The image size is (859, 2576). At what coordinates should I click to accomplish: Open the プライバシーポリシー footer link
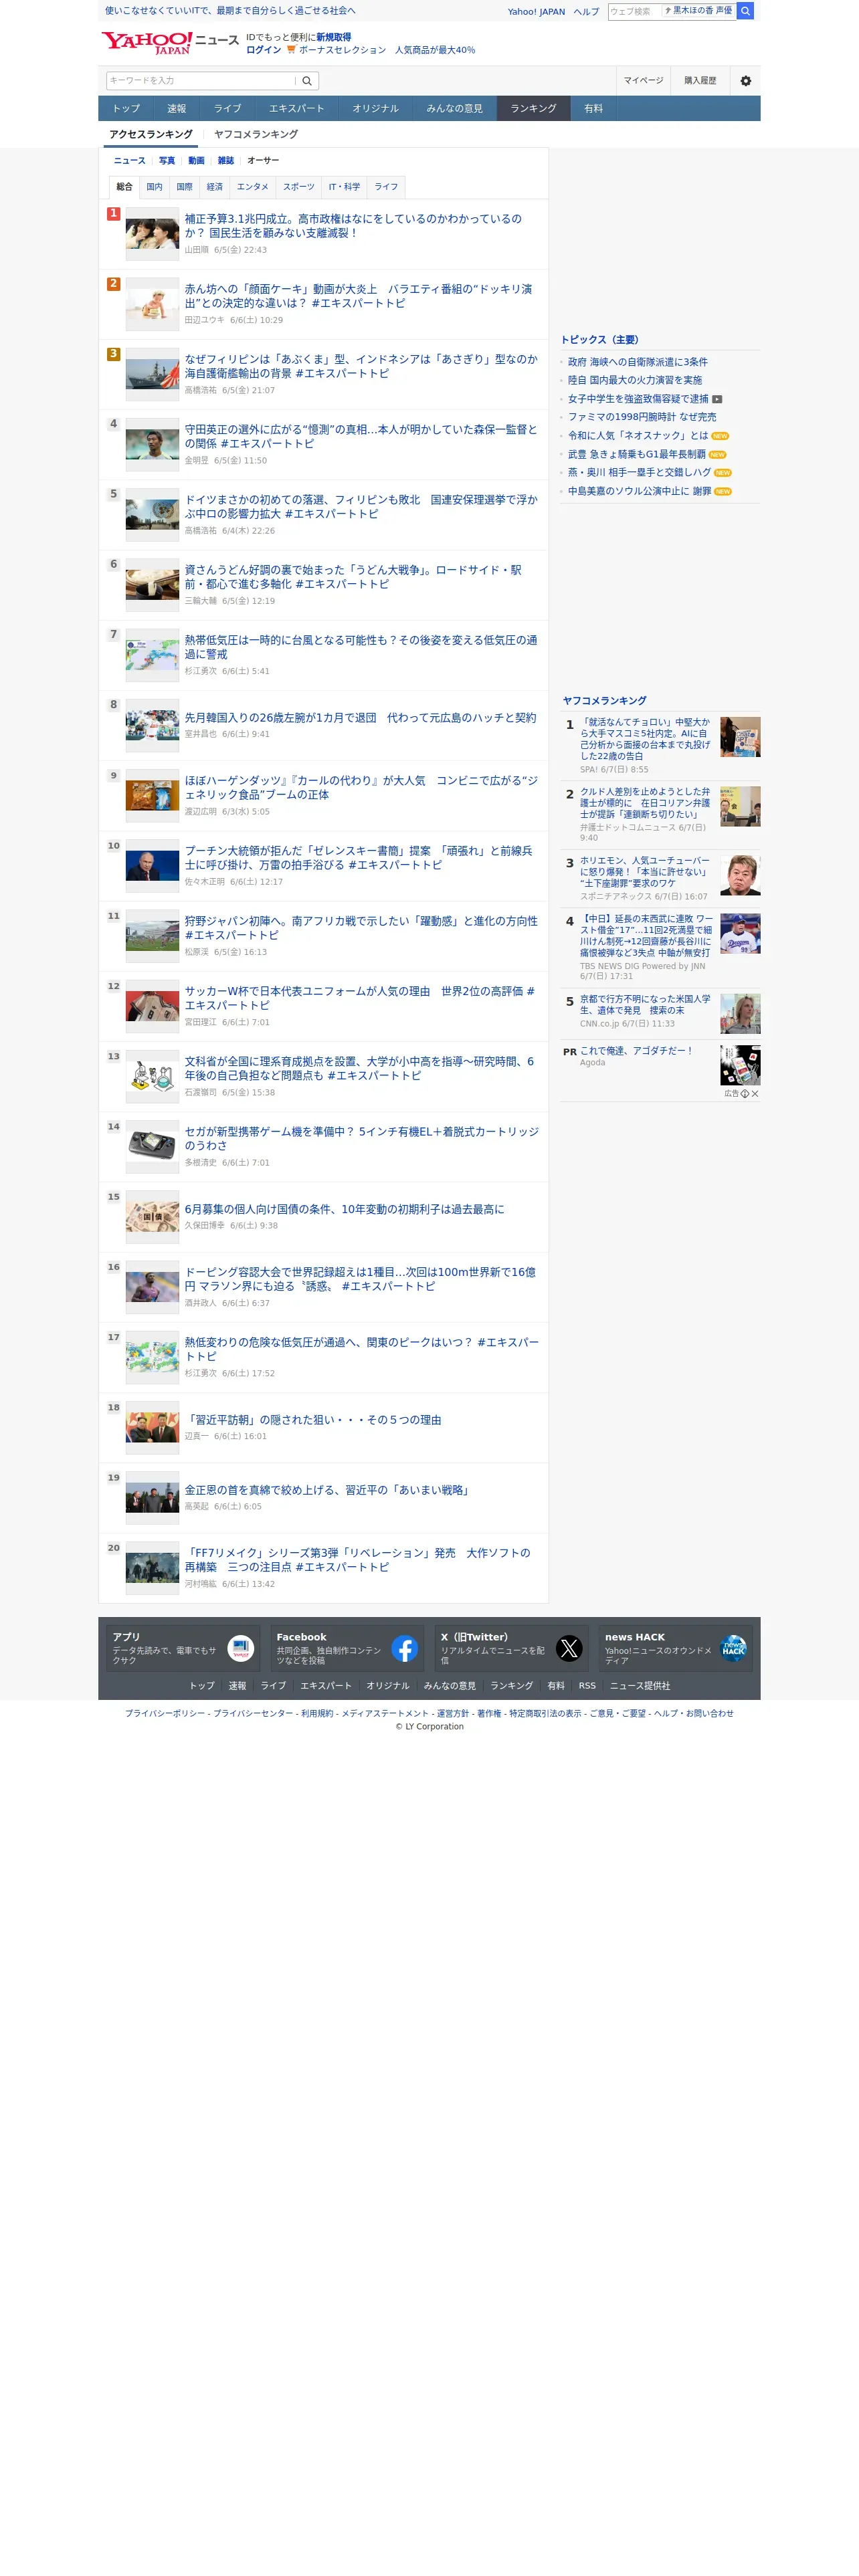165,1714
